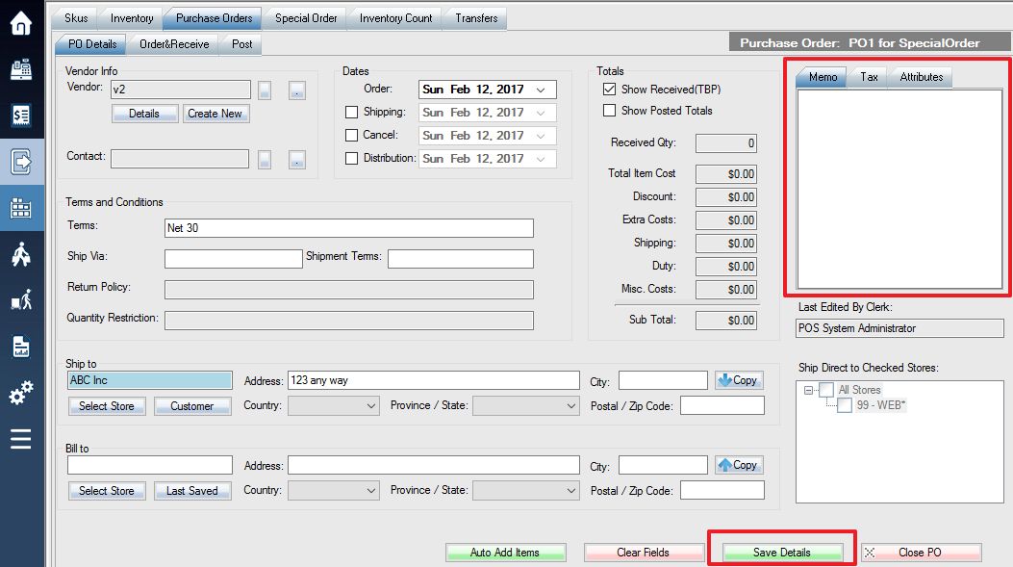The image size is (1013, 567).
Task: Open the Post sub-tab
Action: [x=242, y=44]
